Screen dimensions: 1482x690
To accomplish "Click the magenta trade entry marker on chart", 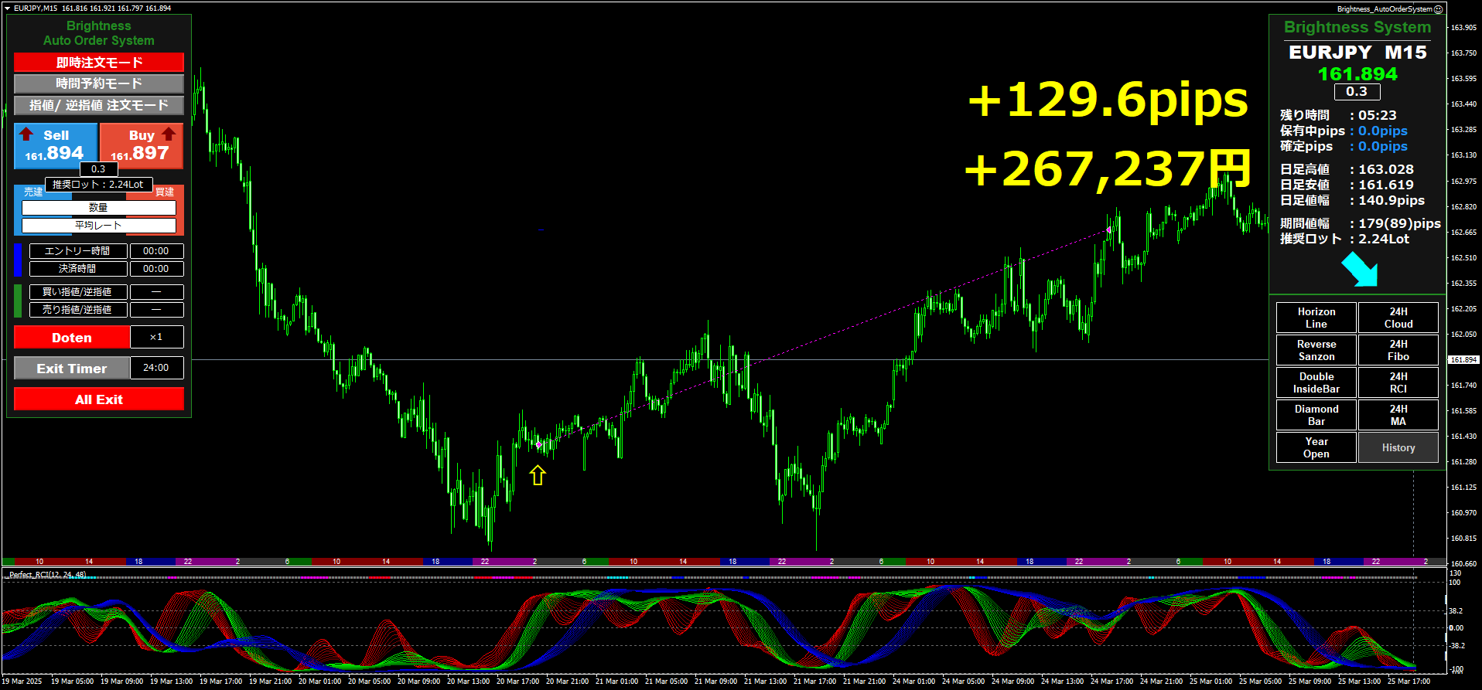I will (538, 444).
